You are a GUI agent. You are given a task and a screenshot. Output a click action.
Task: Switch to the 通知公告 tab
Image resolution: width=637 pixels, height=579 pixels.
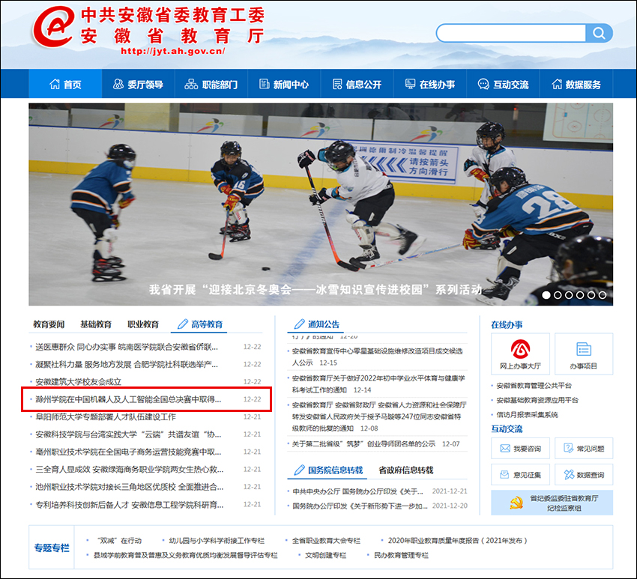pos(316,324)
